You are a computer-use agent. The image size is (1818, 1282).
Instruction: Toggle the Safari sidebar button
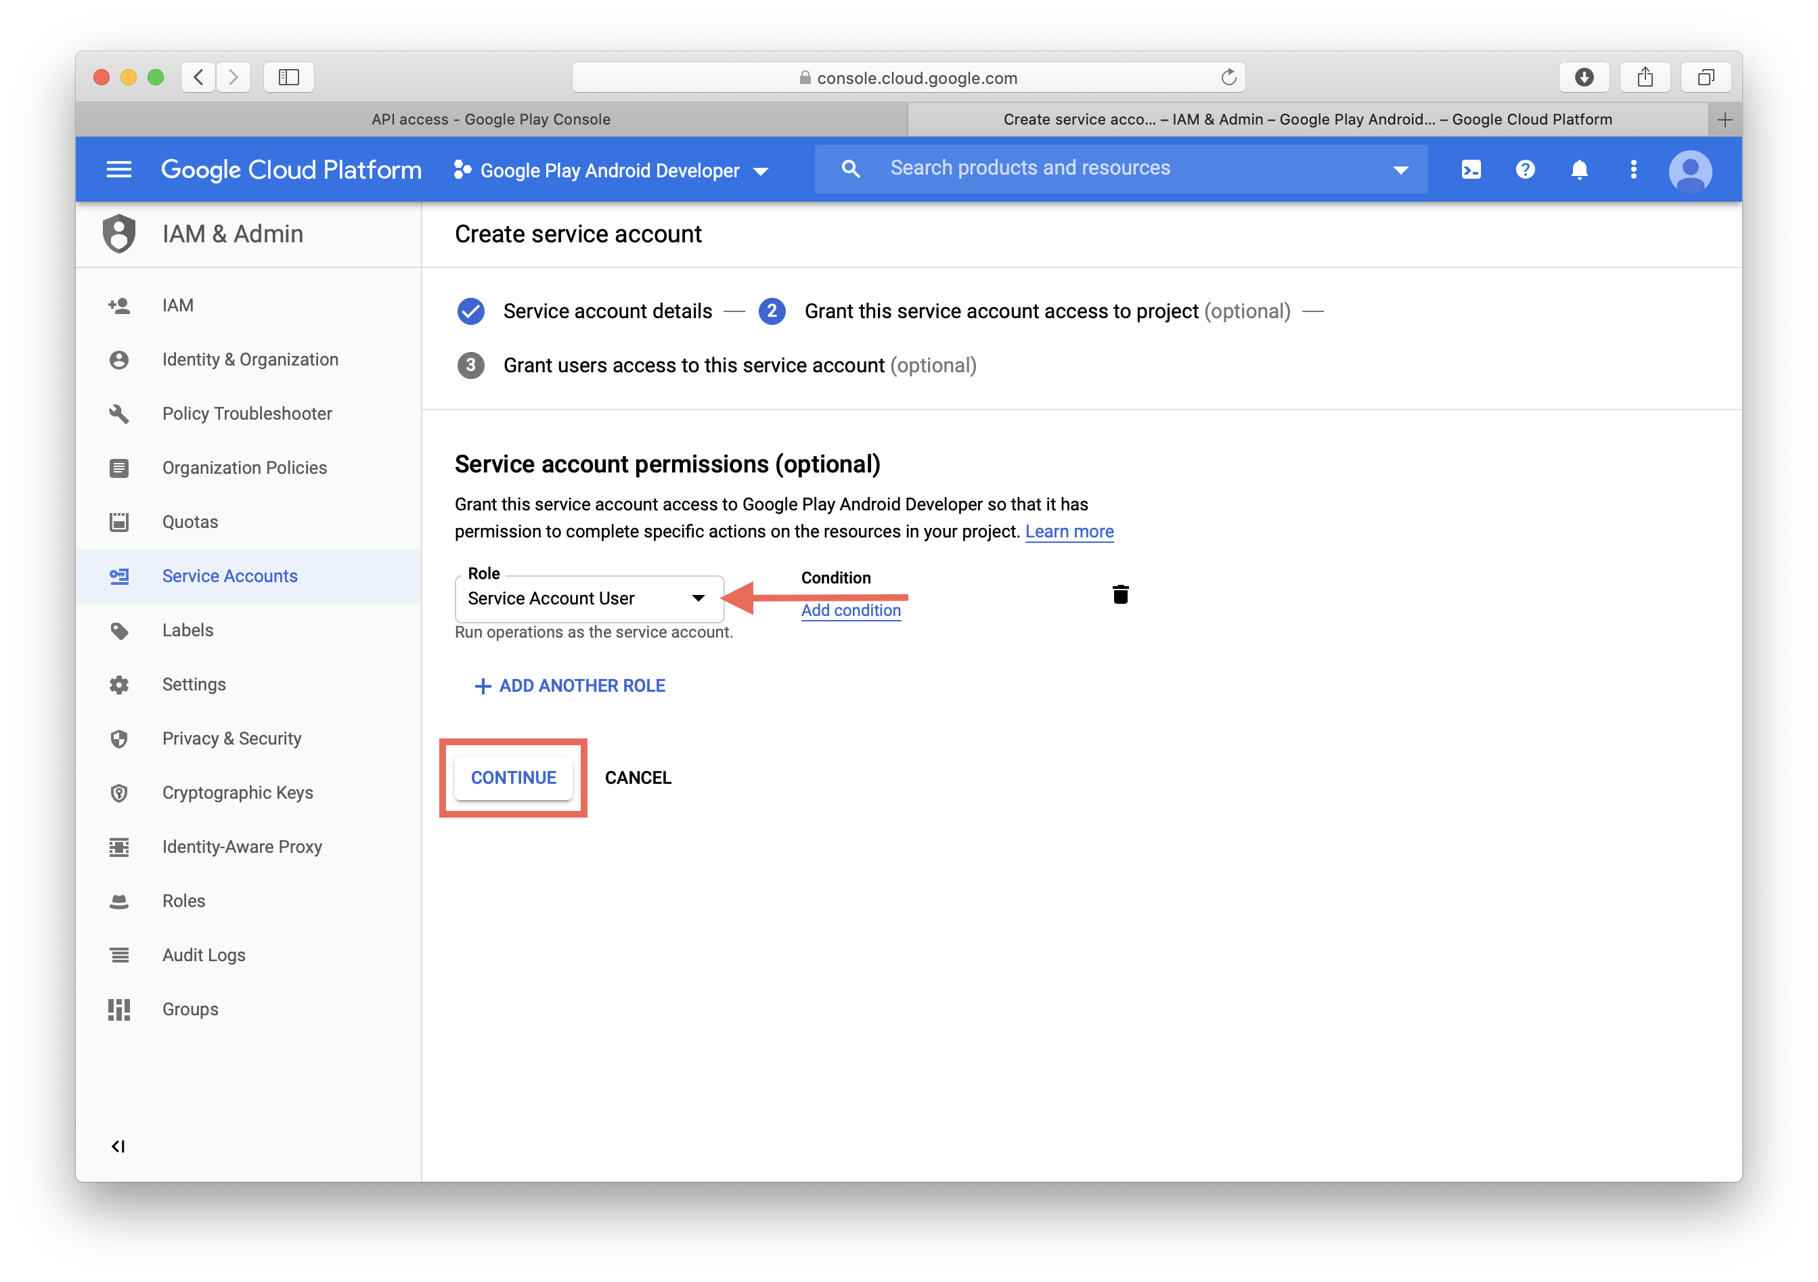[x=288, y=78]
